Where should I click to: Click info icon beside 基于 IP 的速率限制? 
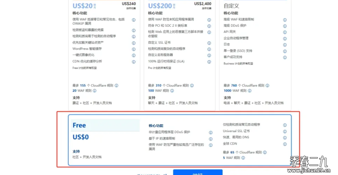(x=211, y=139)
